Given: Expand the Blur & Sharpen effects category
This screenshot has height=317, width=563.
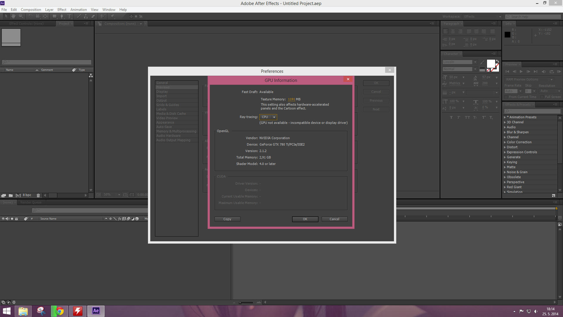Looking at the screenshot, I should [x=505, y=132].
